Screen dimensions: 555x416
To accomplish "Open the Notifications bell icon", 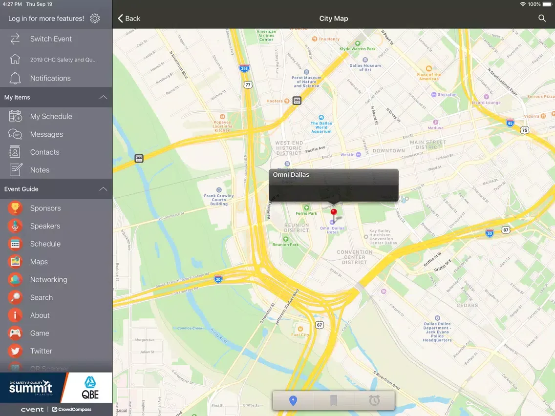I will click(x=15, y=78).
